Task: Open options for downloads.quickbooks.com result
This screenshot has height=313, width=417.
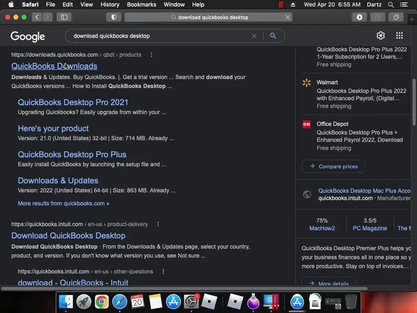Action: tap(151, 55)
